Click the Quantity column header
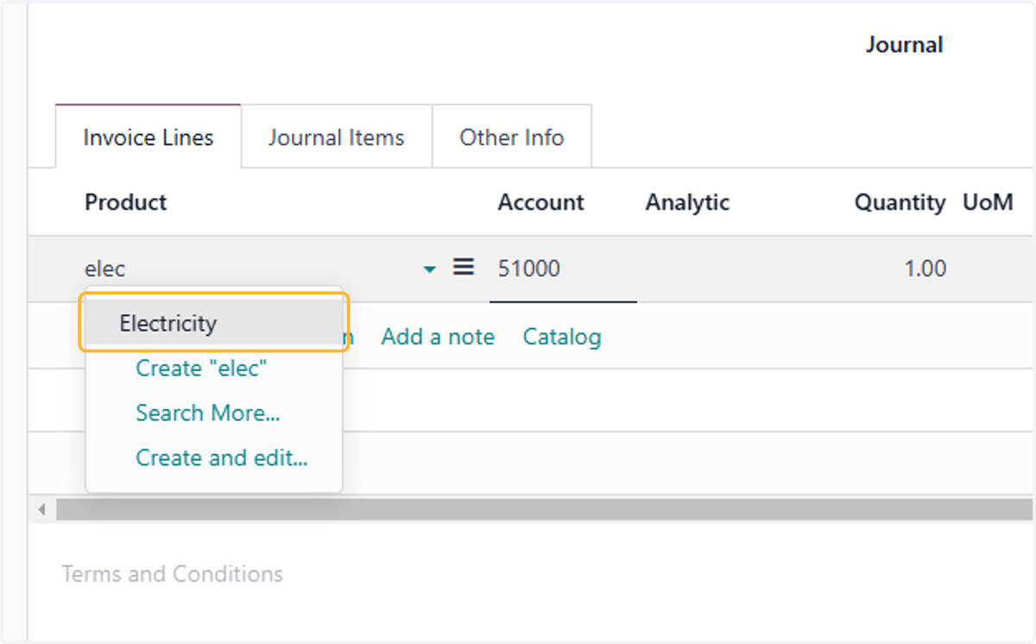Image resolution: width=1036 pixels, height=644 pixels. coord(900,202)
